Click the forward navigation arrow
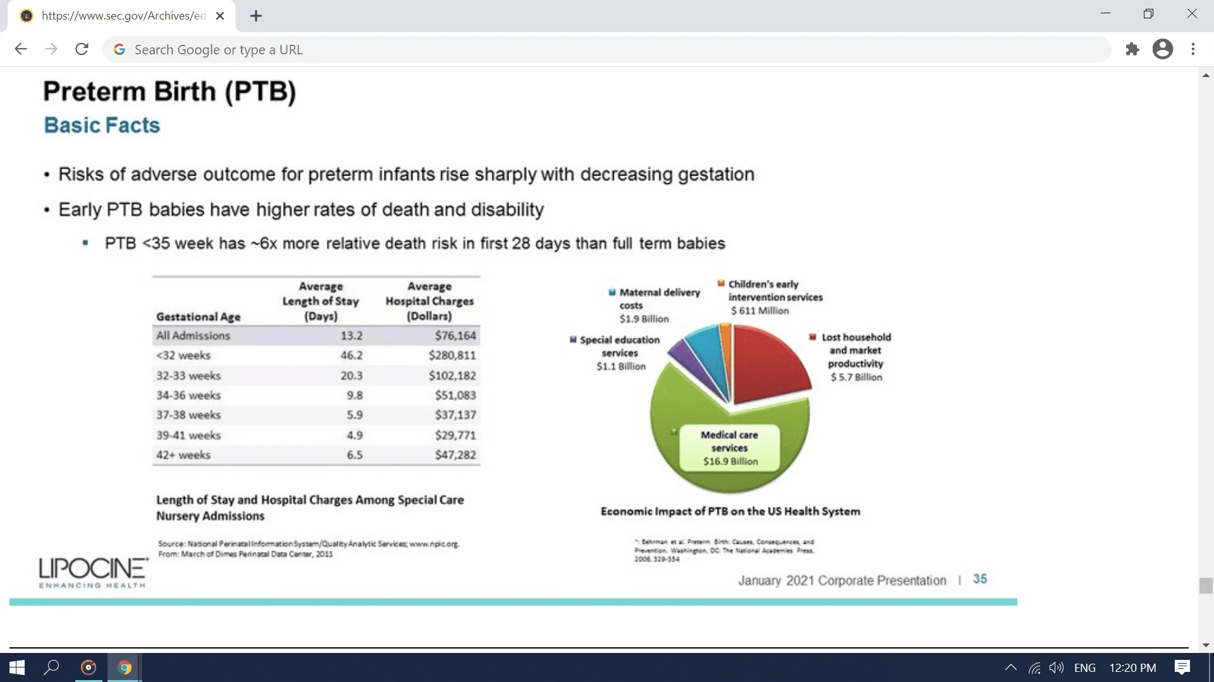Image resolution: width=1214 pixels, height=682 pixels. (x=51, y=49)
